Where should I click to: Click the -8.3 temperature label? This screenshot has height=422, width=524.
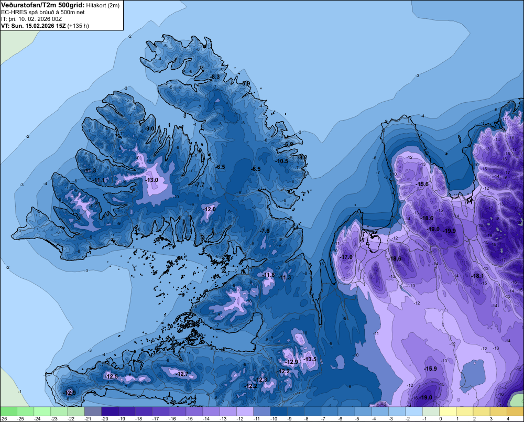click(x=214, y=77)
